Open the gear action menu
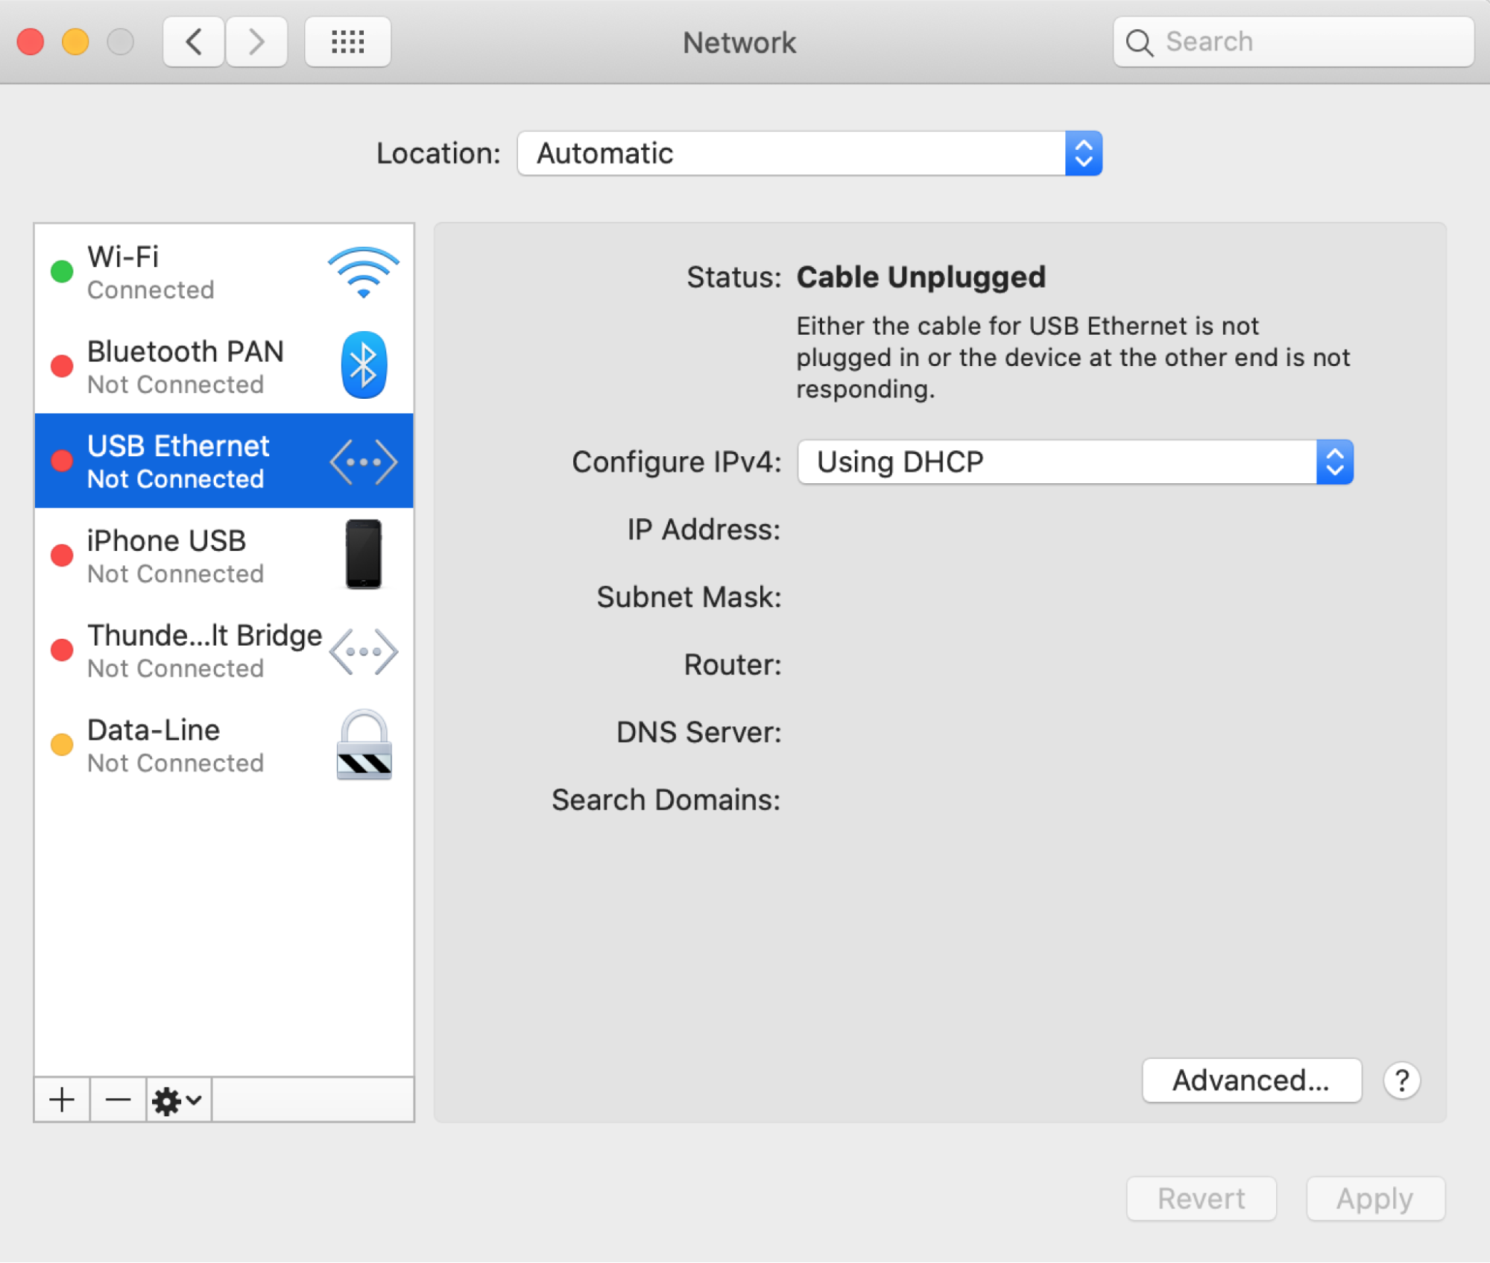The height and width of the screenshot is (1263, 1490). [177, 1100]
